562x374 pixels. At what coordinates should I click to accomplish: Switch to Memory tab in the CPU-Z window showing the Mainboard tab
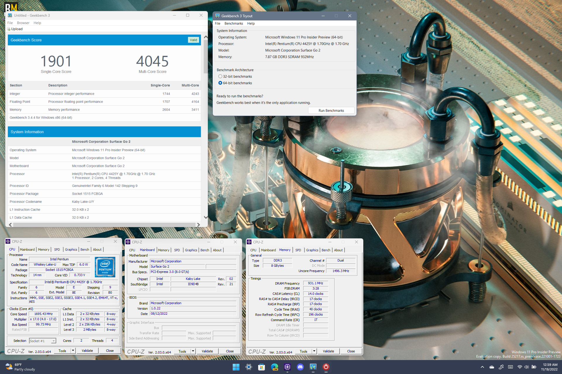(x=164, y=250)
